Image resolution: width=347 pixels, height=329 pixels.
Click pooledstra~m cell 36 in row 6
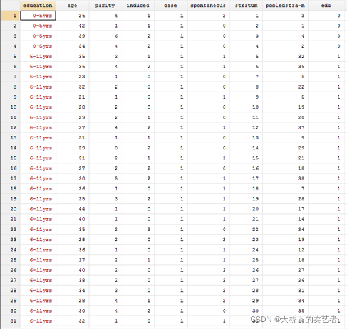tap(286, 67)
